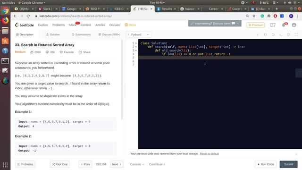Open the notifications bell
The image size is (302, 170).
284,25
